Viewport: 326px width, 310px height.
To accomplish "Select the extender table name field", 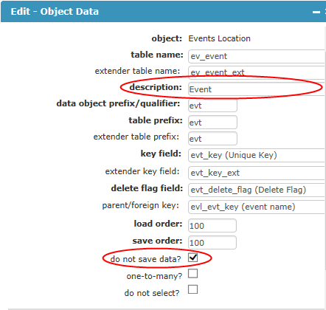I will (x=257, y=72).
